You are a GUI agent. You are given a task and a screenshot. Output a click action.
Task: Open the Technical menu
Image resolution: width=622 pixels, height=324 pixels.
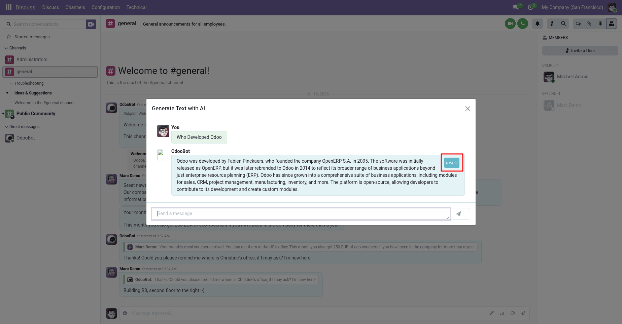point(136,7)
